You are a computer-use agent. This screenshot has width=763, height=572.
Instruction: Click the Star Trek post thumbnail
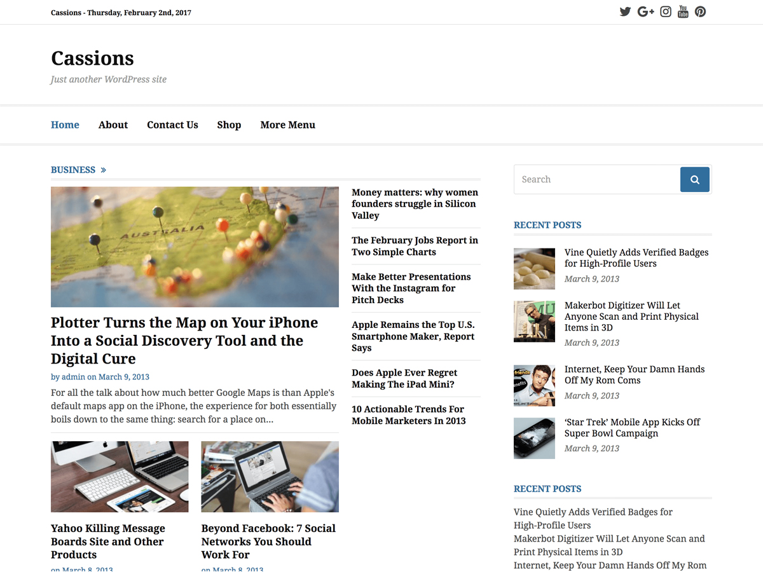(534, 438)
